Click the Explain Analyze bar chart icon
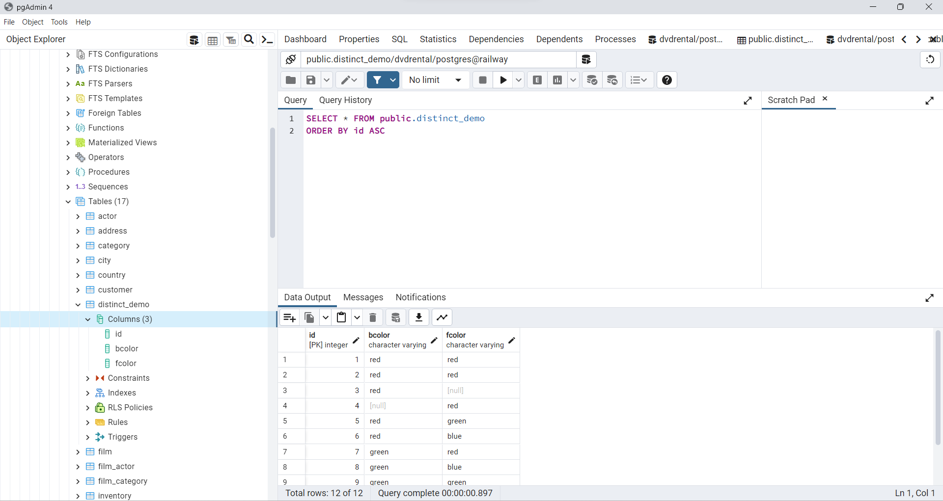This screenshot has height=501, width=943. pos(557,80)
